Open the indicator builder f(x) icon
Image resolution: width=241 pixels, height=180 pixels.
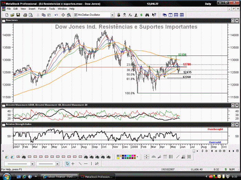(130, 15)
